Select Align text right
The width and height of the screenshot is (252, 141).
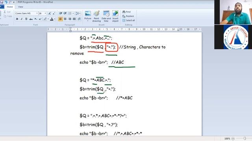pos(70,19)
